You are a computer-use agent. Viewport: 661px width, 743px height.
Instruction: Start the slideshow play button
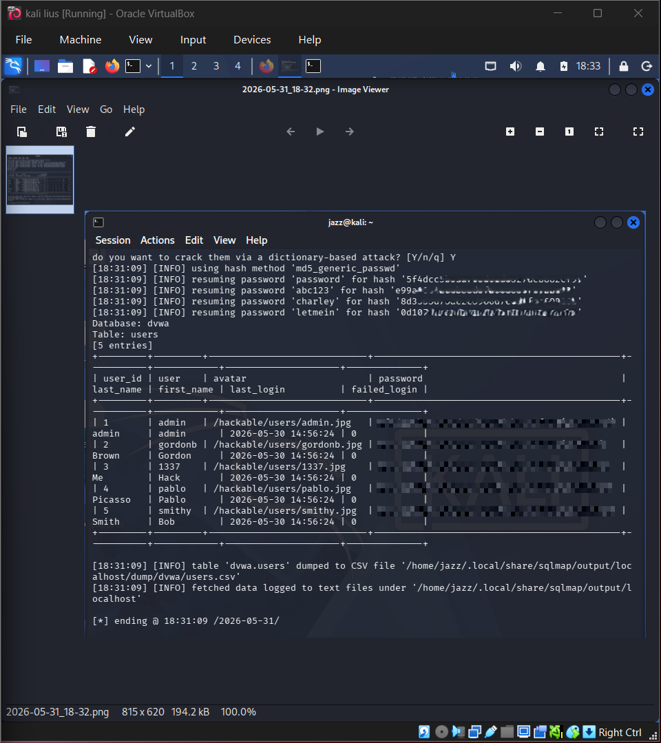(x=320, y=132)
